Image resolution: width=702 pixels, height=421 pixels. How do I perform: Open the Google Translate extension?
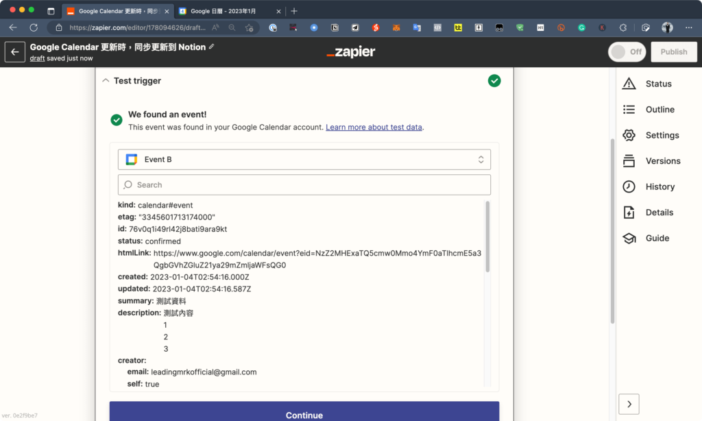(x=417, y=27)
